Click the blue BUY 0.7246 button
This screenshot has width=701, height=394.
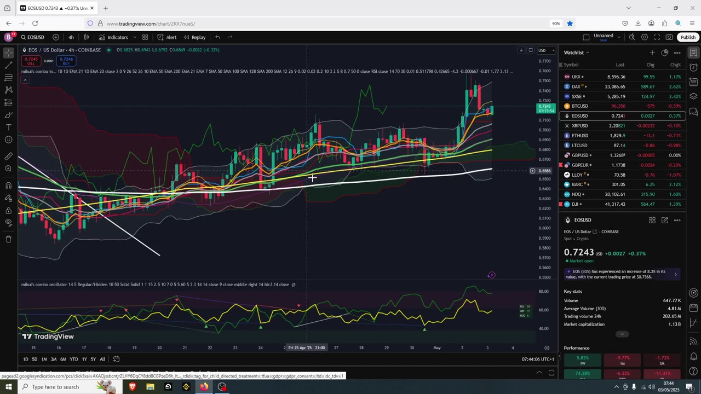[66, 61]
